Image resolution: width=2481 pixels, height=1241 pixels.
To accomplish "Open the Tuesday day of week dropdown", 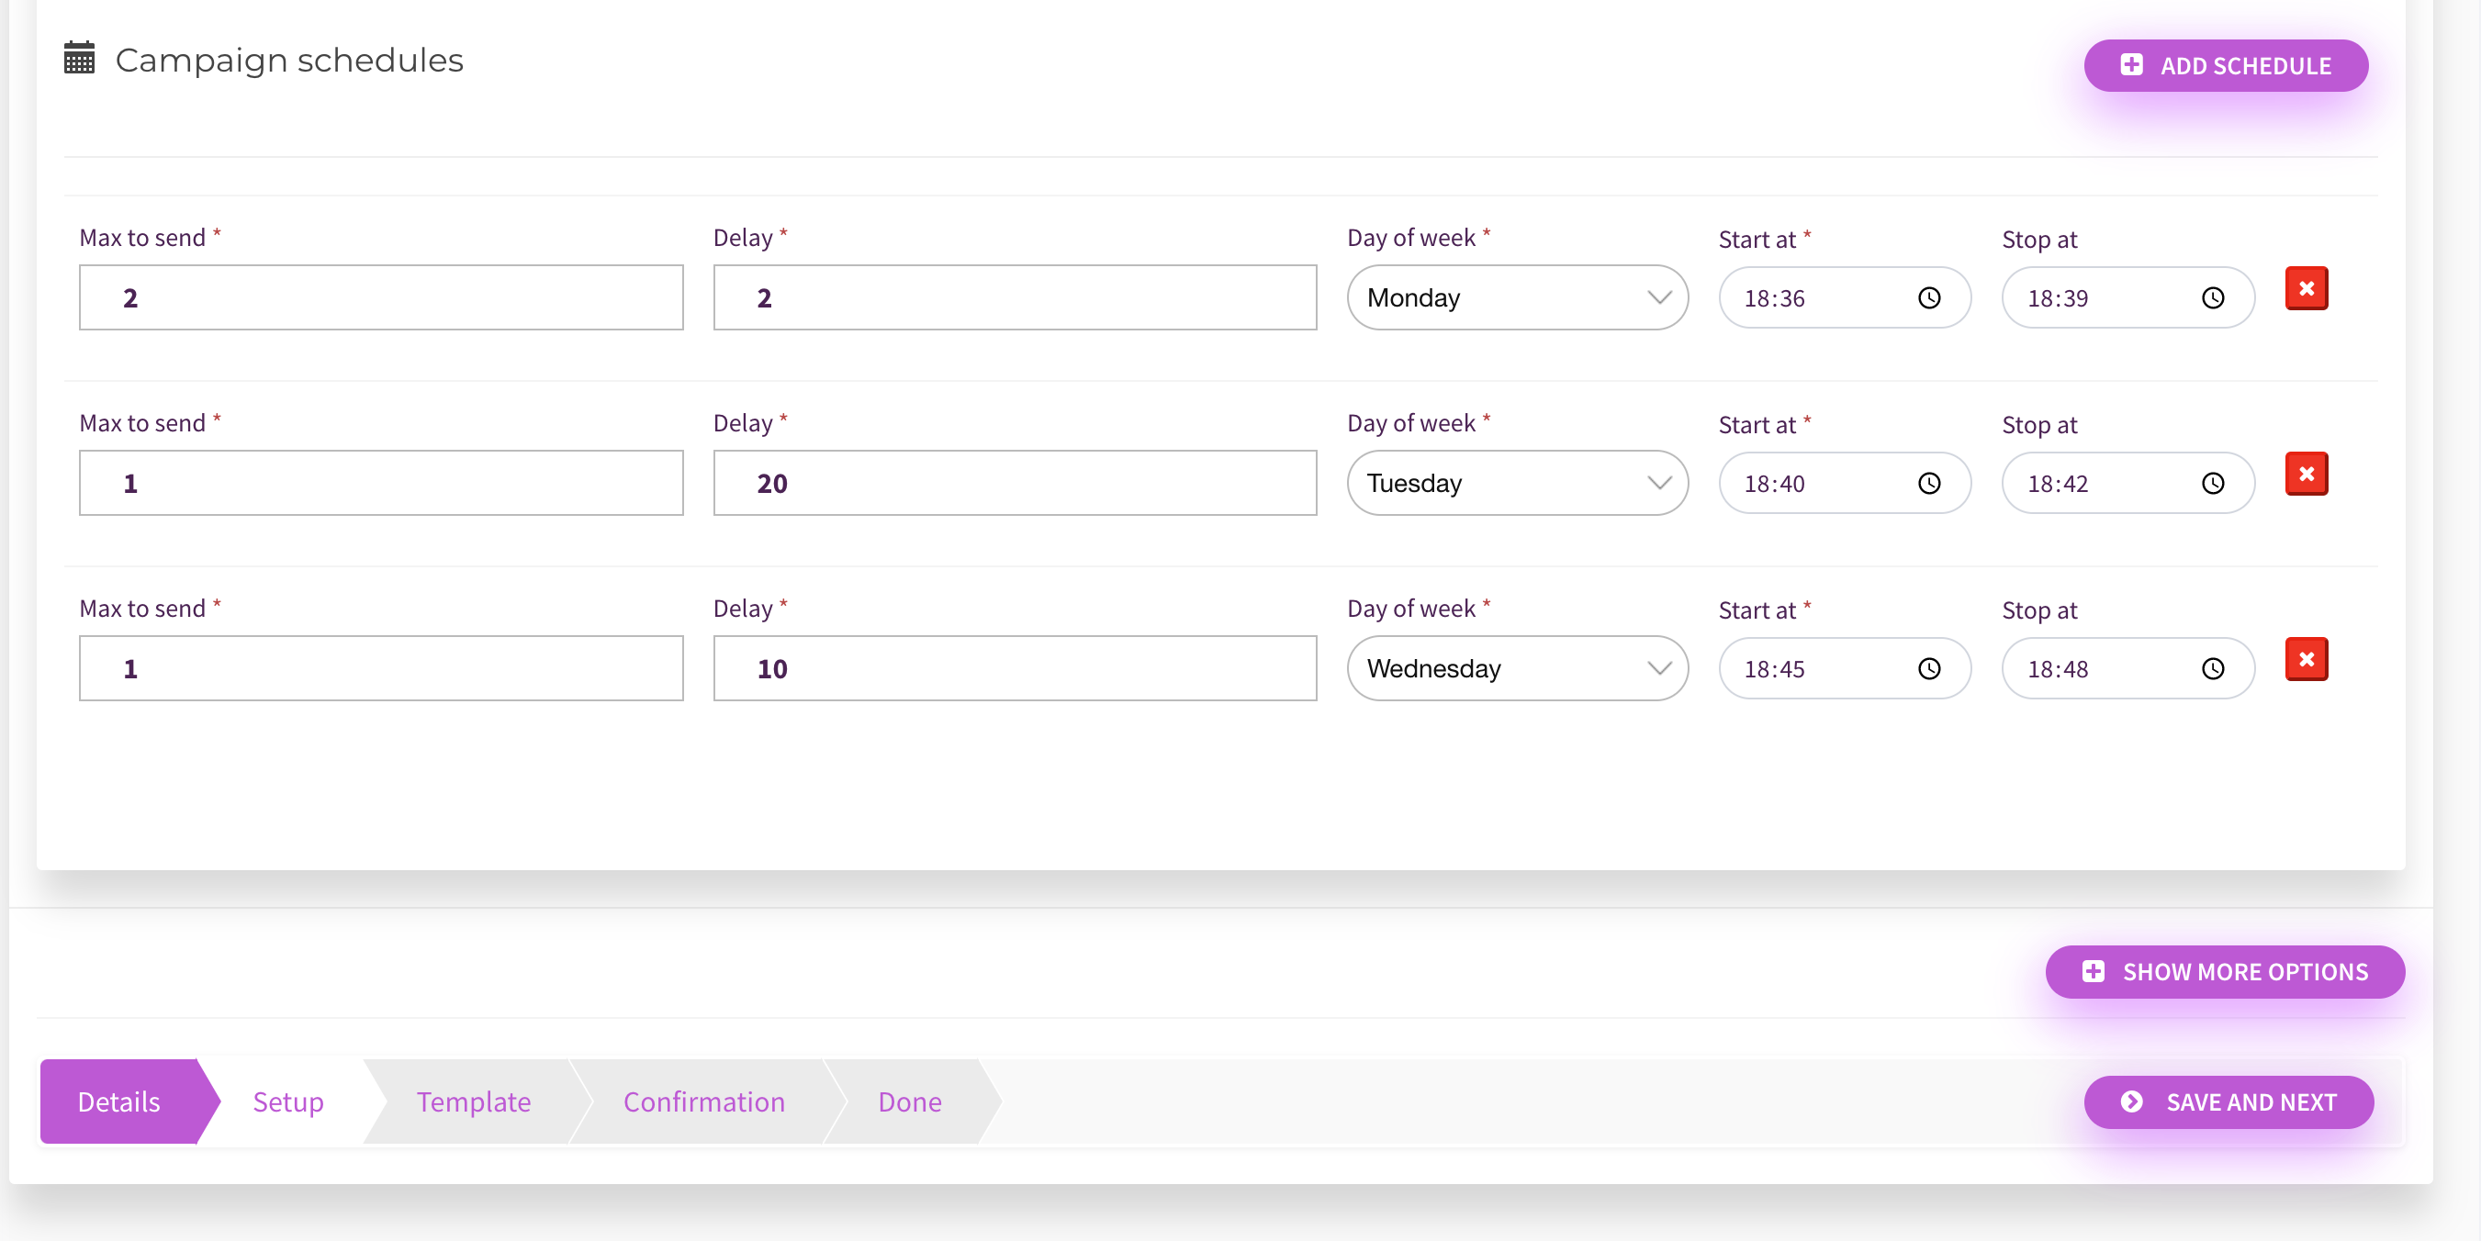I will [x=1517, y=484].
